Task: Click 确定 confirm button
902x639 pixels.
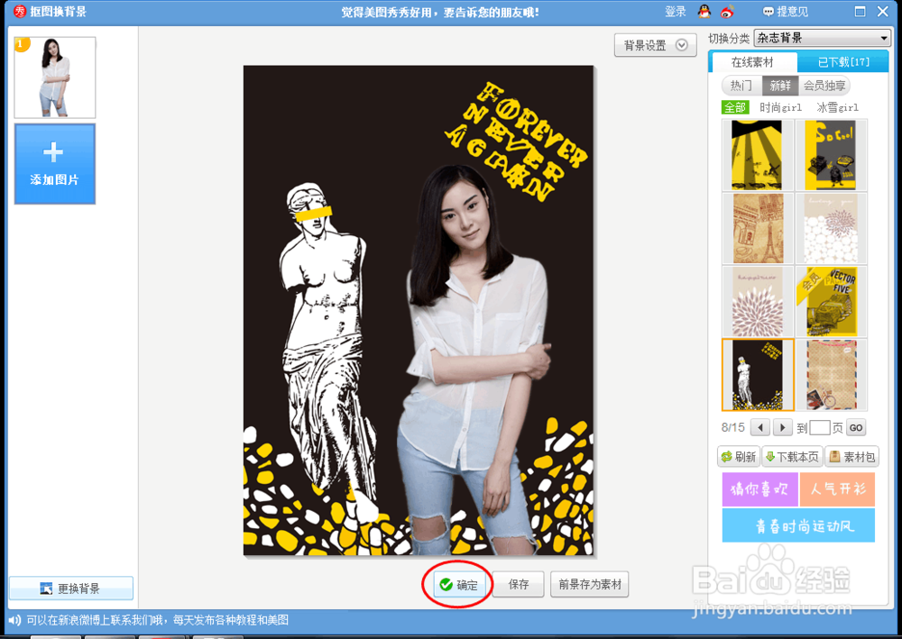Action: click(459, 584)
